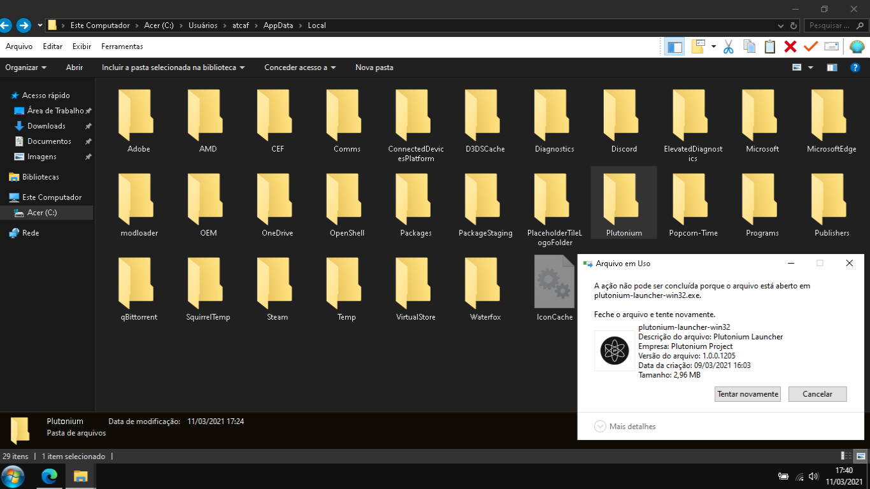Select Este Computador in the navigation pane
Screen dimensions: 870x489
[52, 197]
